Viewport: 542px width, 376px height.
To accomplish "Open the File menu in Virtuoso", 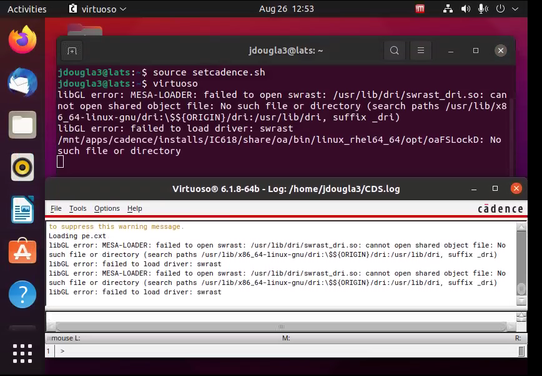I will pos(56,208).
